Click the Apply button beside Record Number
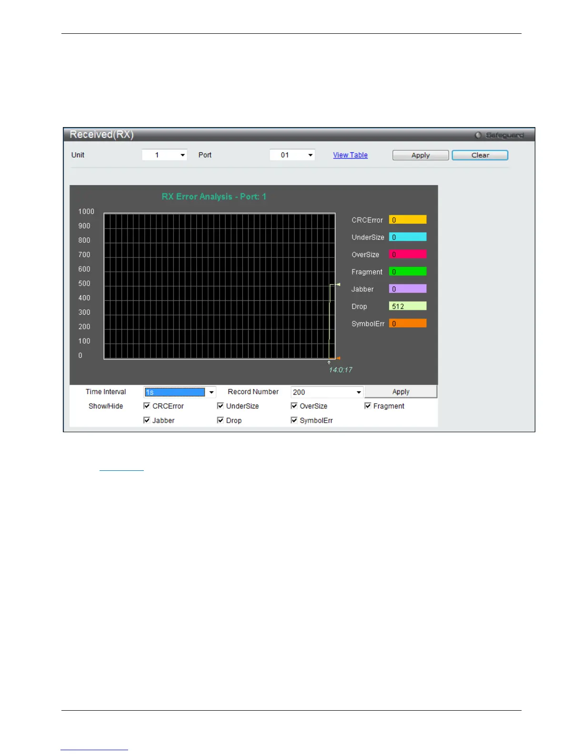This screenshot has height=754, width=583. [401, 392]
